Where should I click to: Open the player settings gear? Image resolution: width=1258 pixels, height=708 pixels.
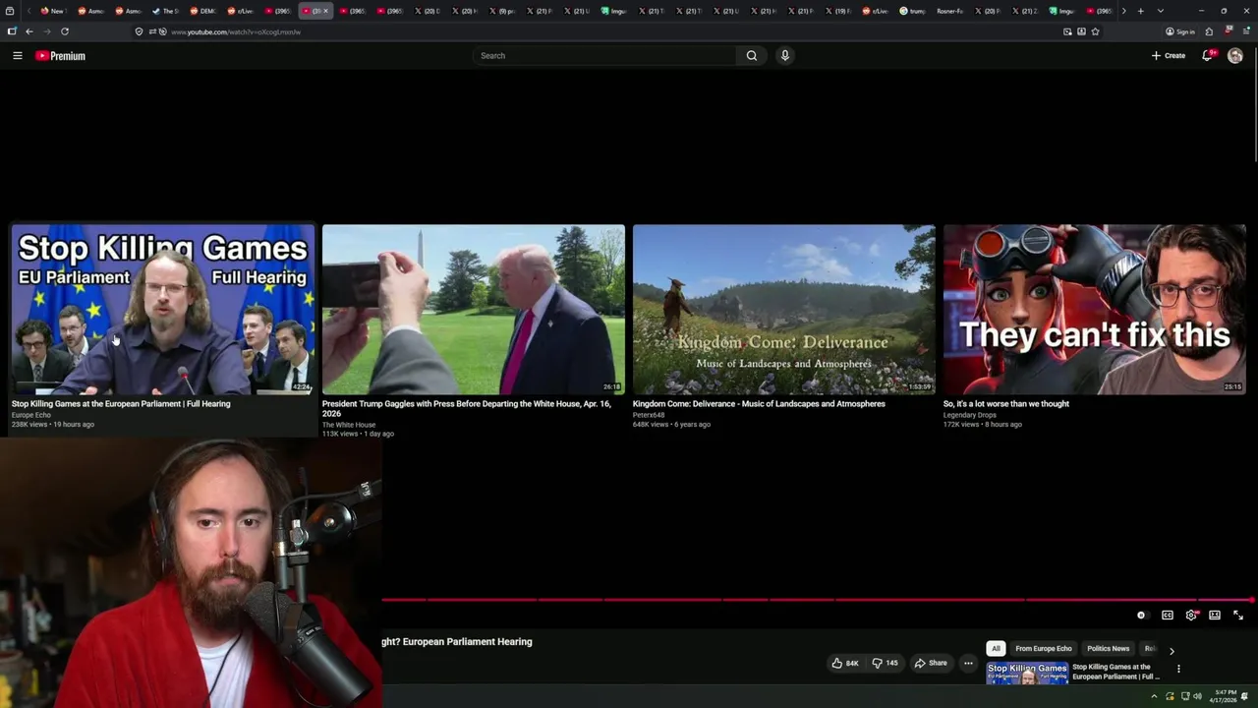[1191, 616]
